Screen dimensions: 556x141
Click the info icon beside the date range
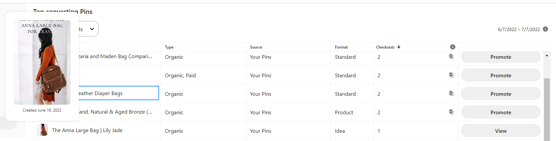pyautogui.click(x=545, y=29)
